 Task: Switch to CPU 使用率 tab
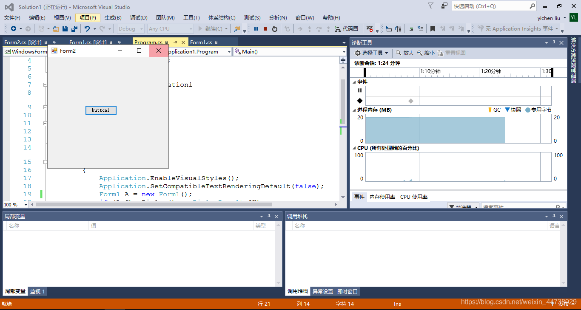tap(414, 197)
